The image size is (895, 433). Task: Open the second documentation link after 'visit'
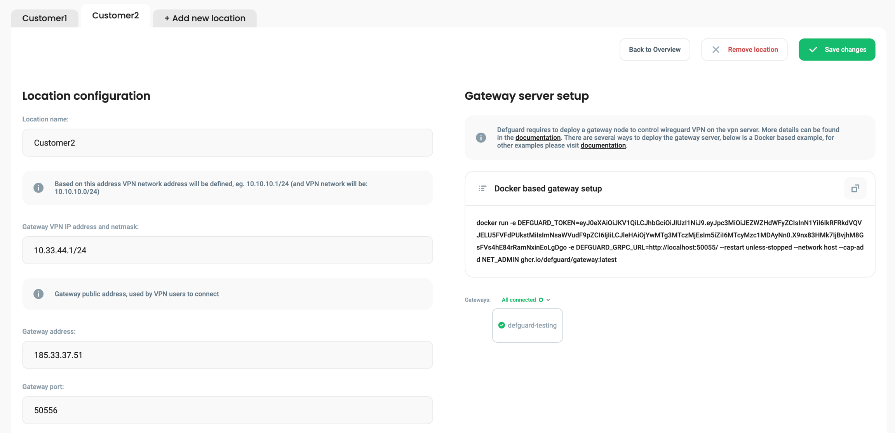coord(603,145)
